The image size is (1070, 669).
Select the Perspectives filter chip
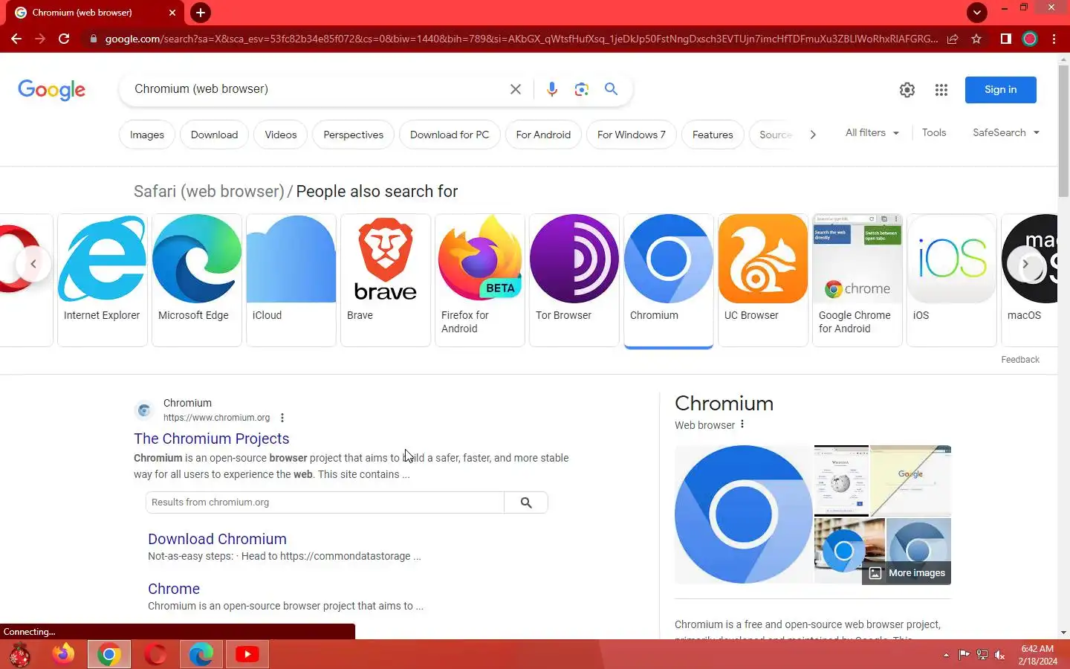[x=354, y=135]
